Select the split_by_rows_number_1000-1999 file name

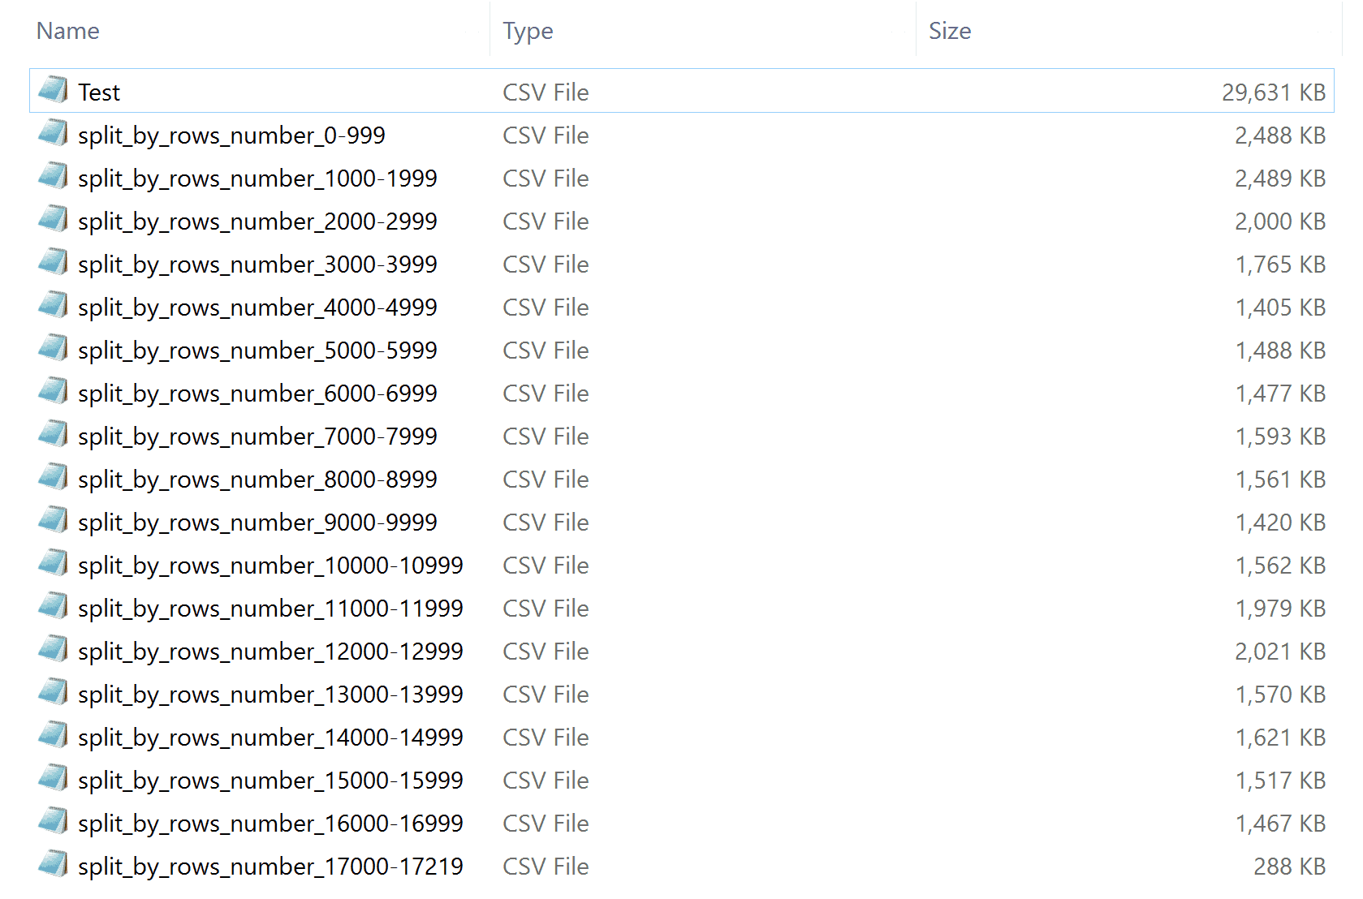[x=257, y=179]
